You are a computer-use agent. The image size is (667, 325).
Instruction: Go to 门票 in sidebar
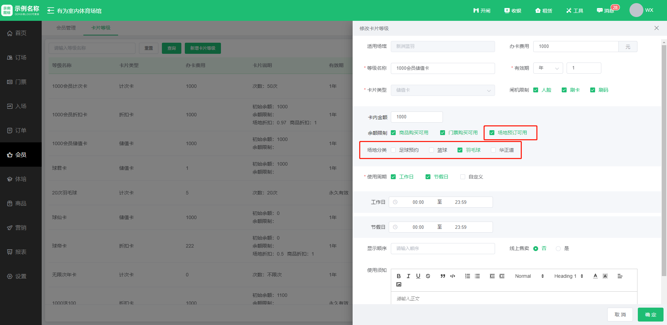click(x=21, y=82)
